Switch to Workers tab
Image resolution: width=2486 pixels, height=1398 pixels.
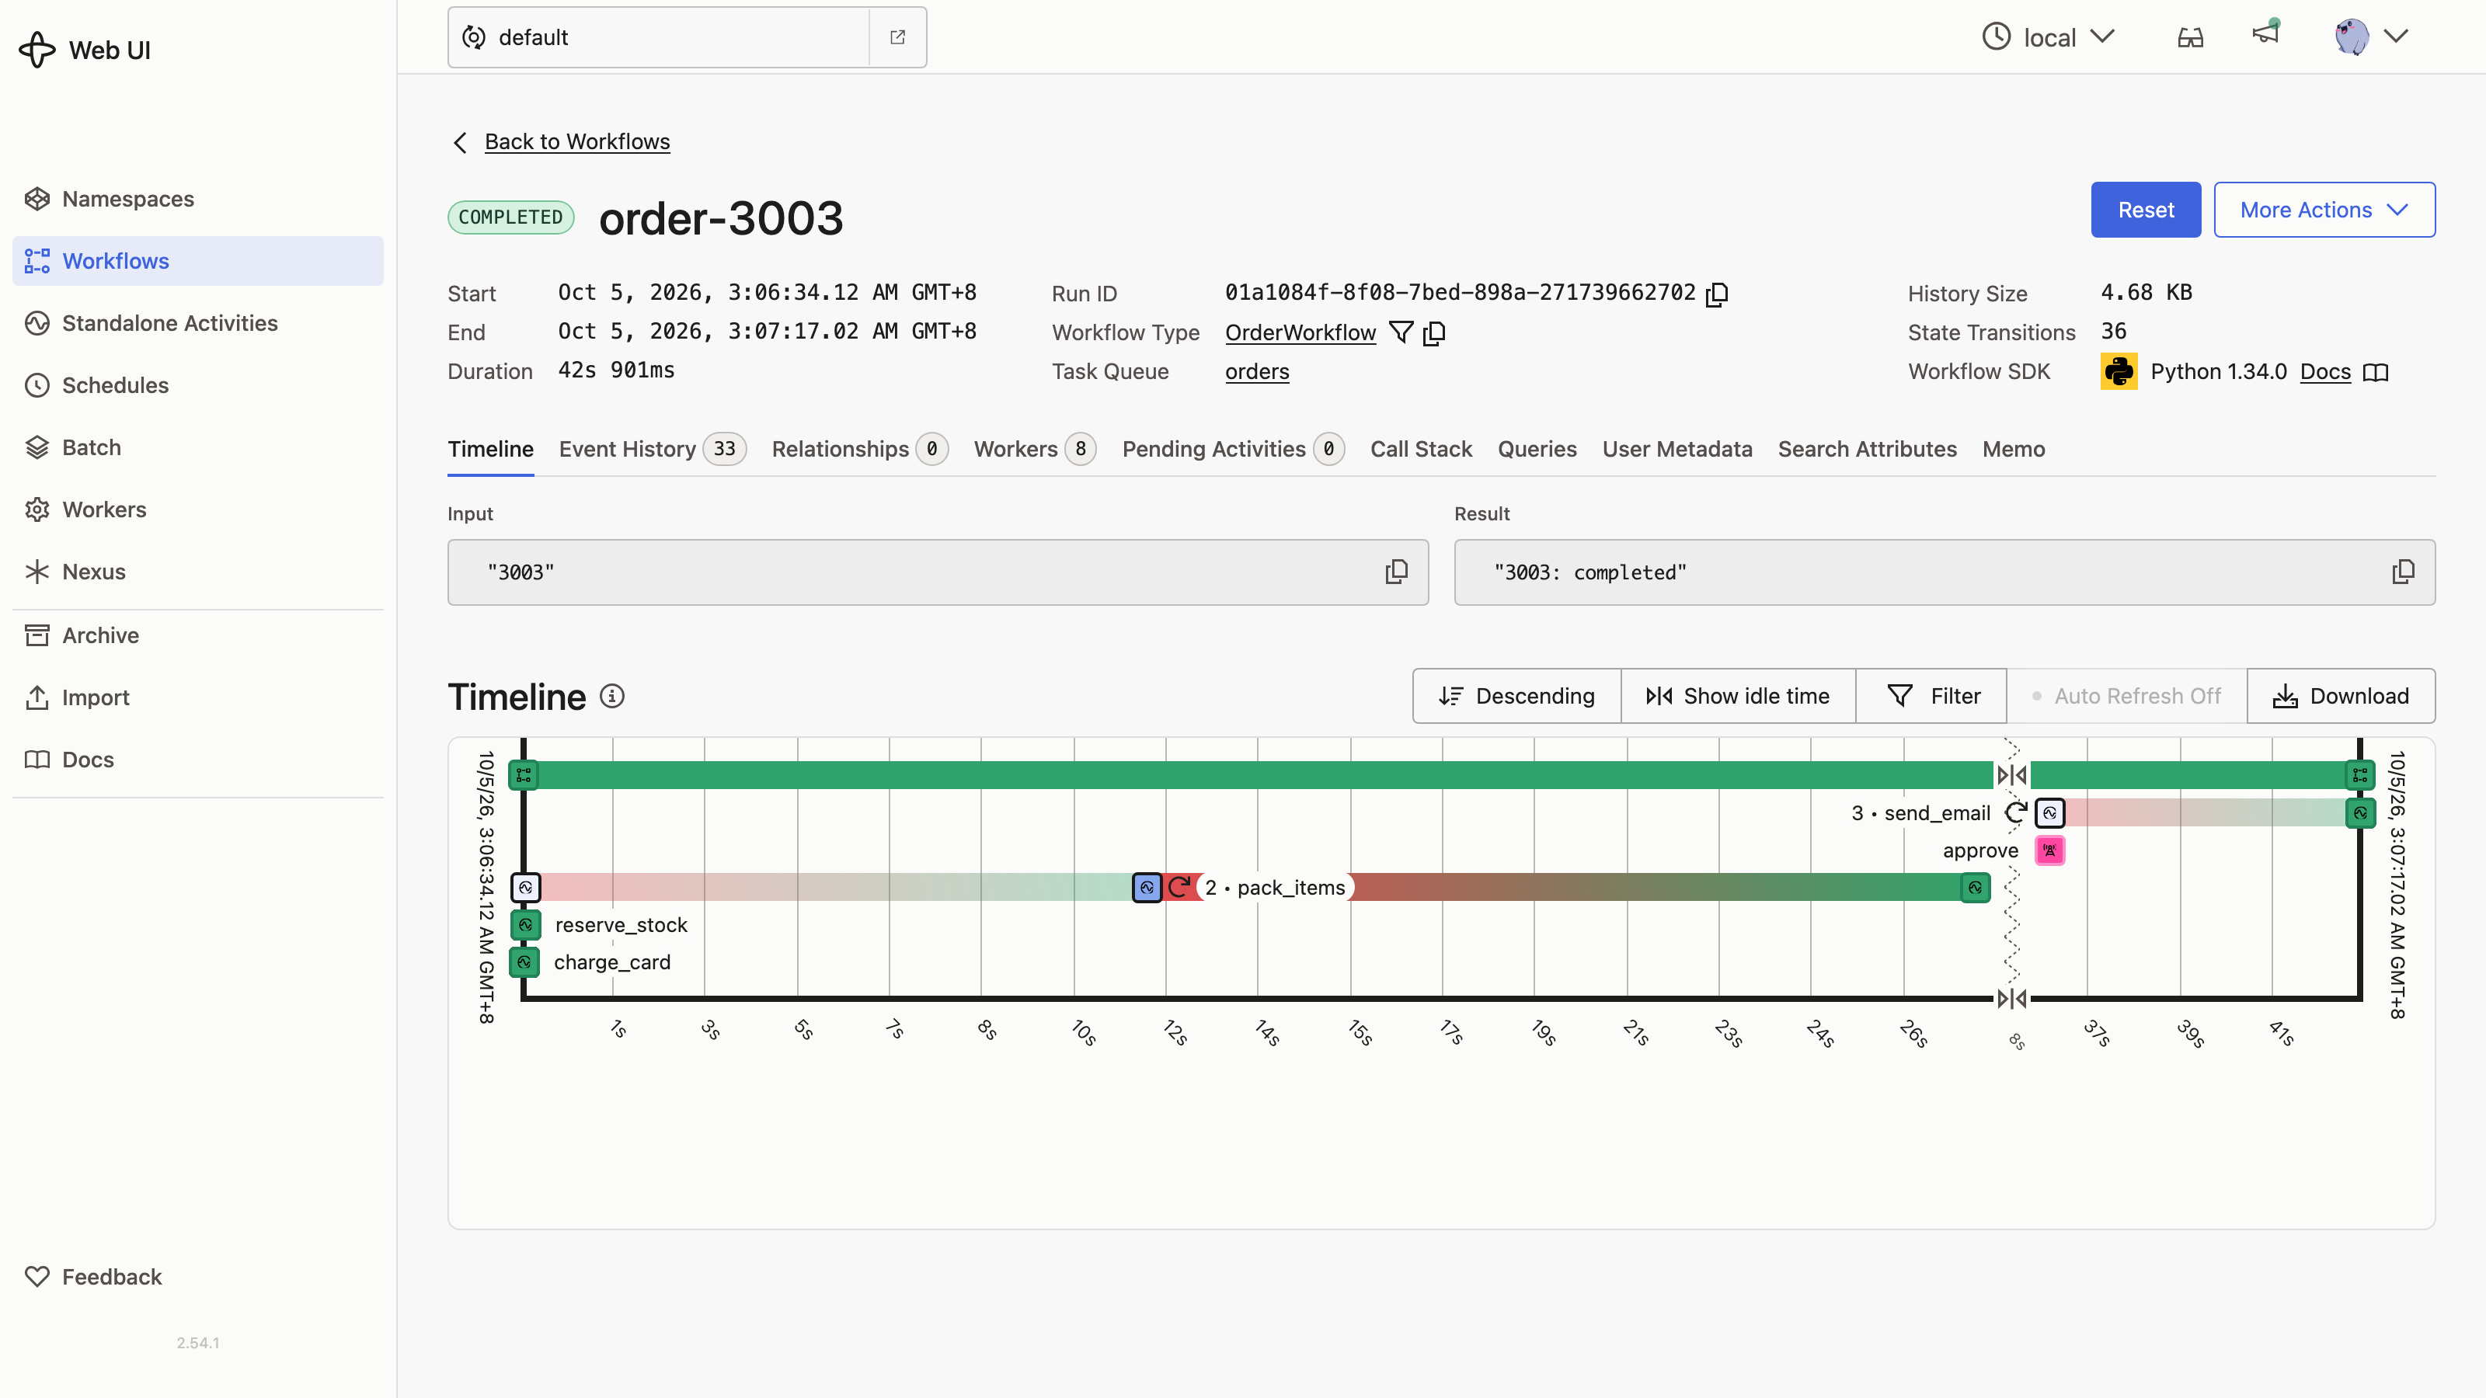(1035, 449)
